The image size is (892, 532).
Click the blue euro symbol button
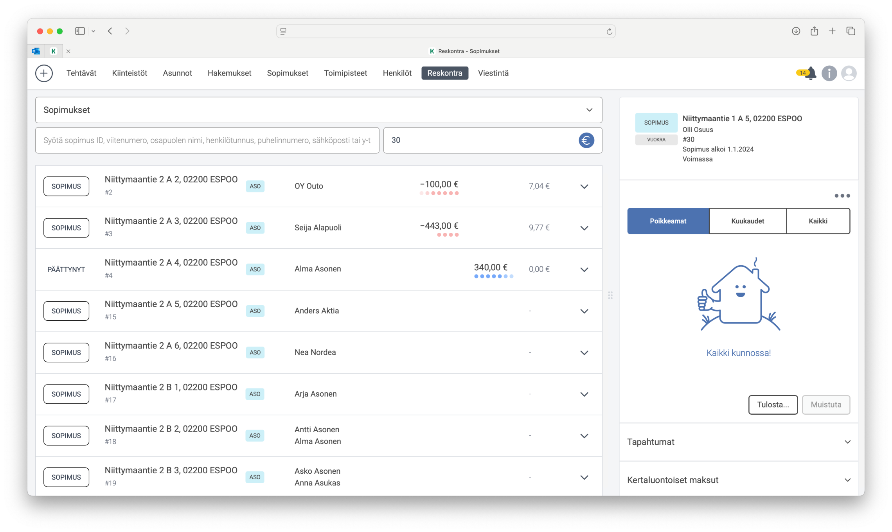(x=586, y=140)
